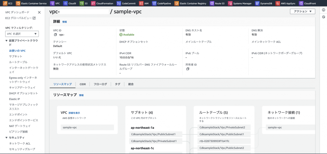Copy the owner ID (所有者 ID)
This screenshot has width=327, height=154.
[187, 69]
